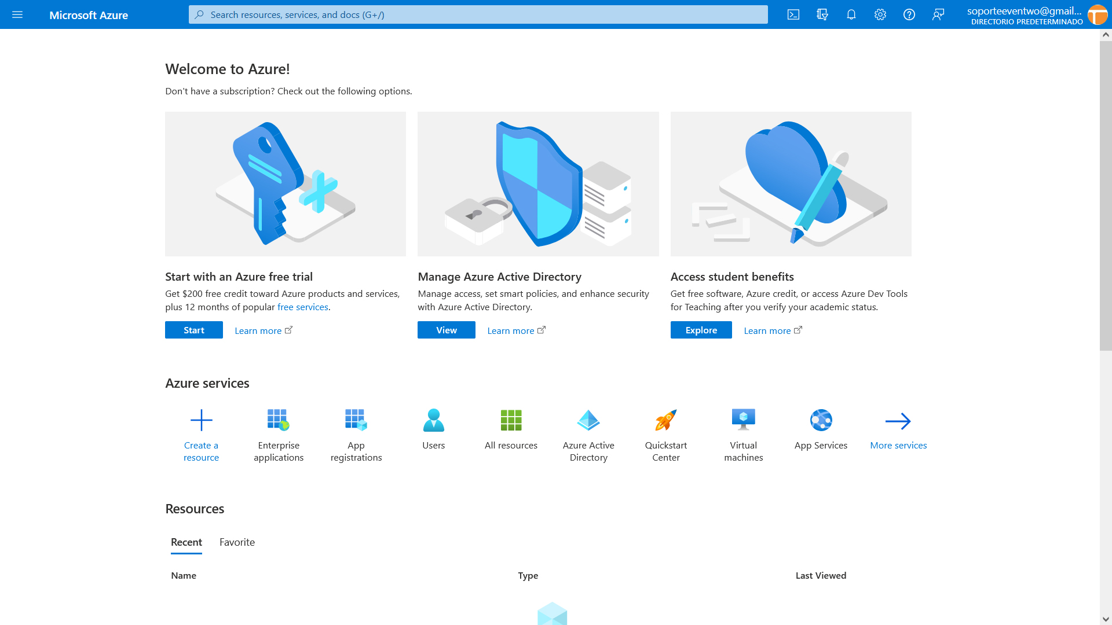Open portal settings gear icon
The height and width of the screenshot is (625, 1112).
(880, 14)
